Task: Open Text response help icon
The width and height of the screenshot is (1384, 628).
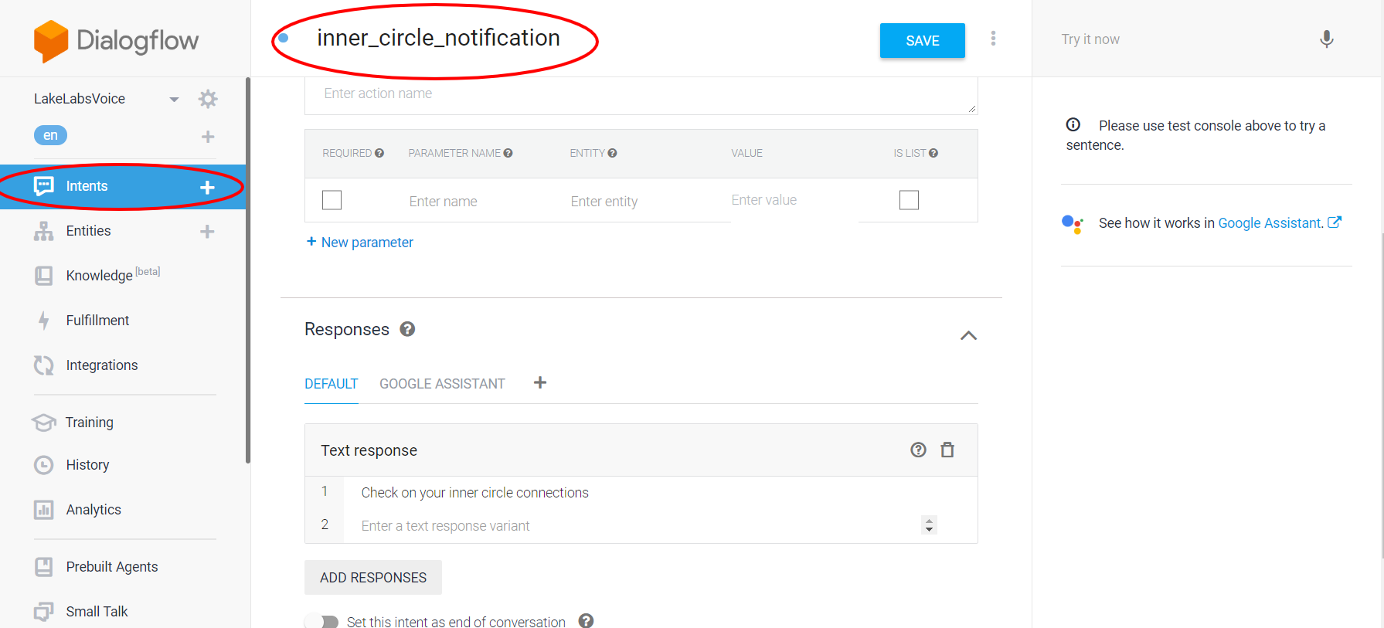Action: 918,450
